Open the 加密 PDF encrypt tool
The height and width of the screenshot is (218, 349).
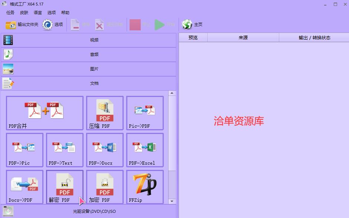105,187
